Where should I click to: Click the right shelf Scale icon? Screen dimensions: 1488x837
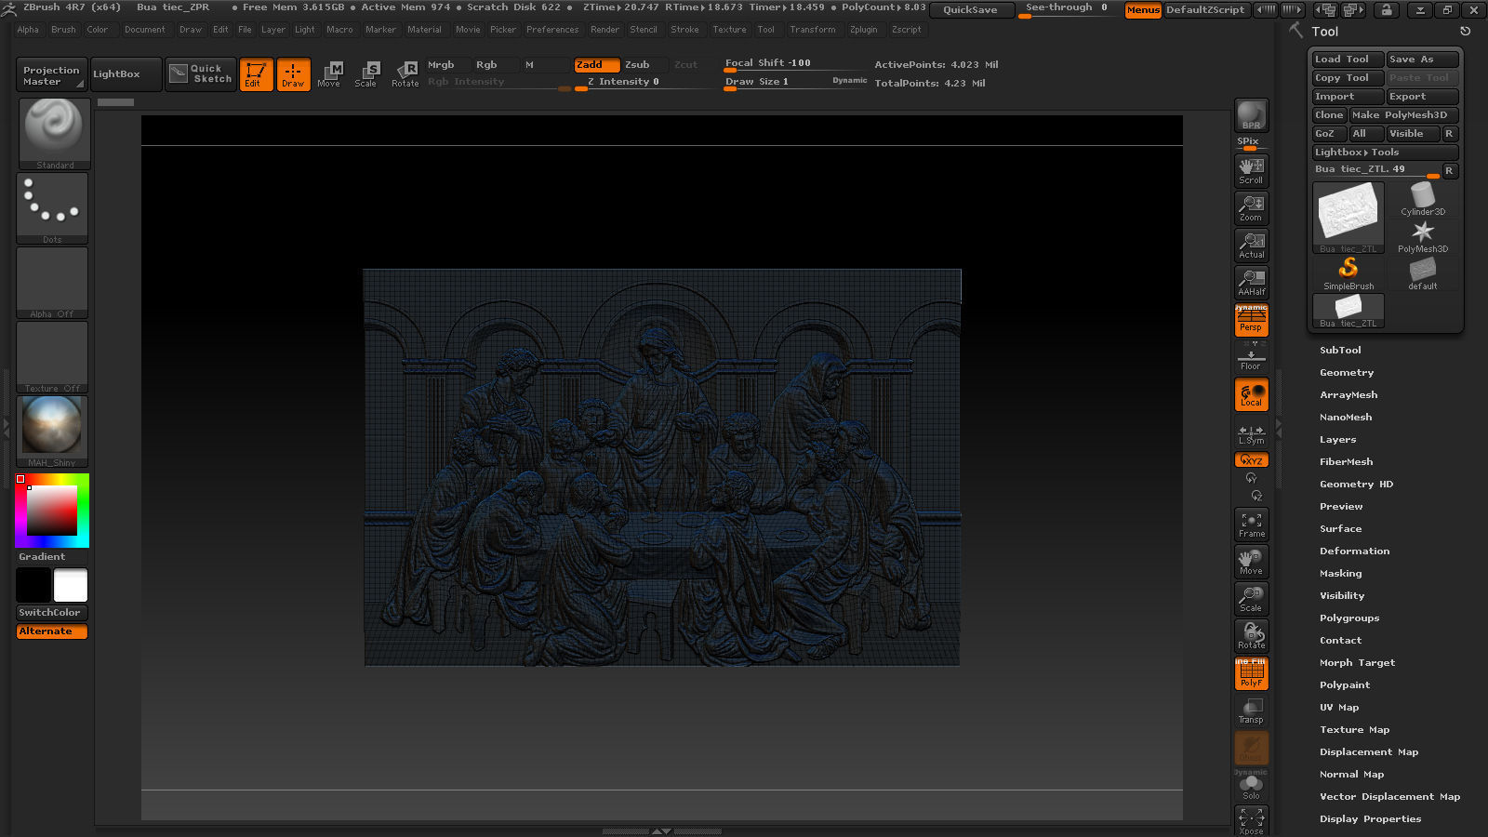pyautogui.click(x=1251, y=598)
